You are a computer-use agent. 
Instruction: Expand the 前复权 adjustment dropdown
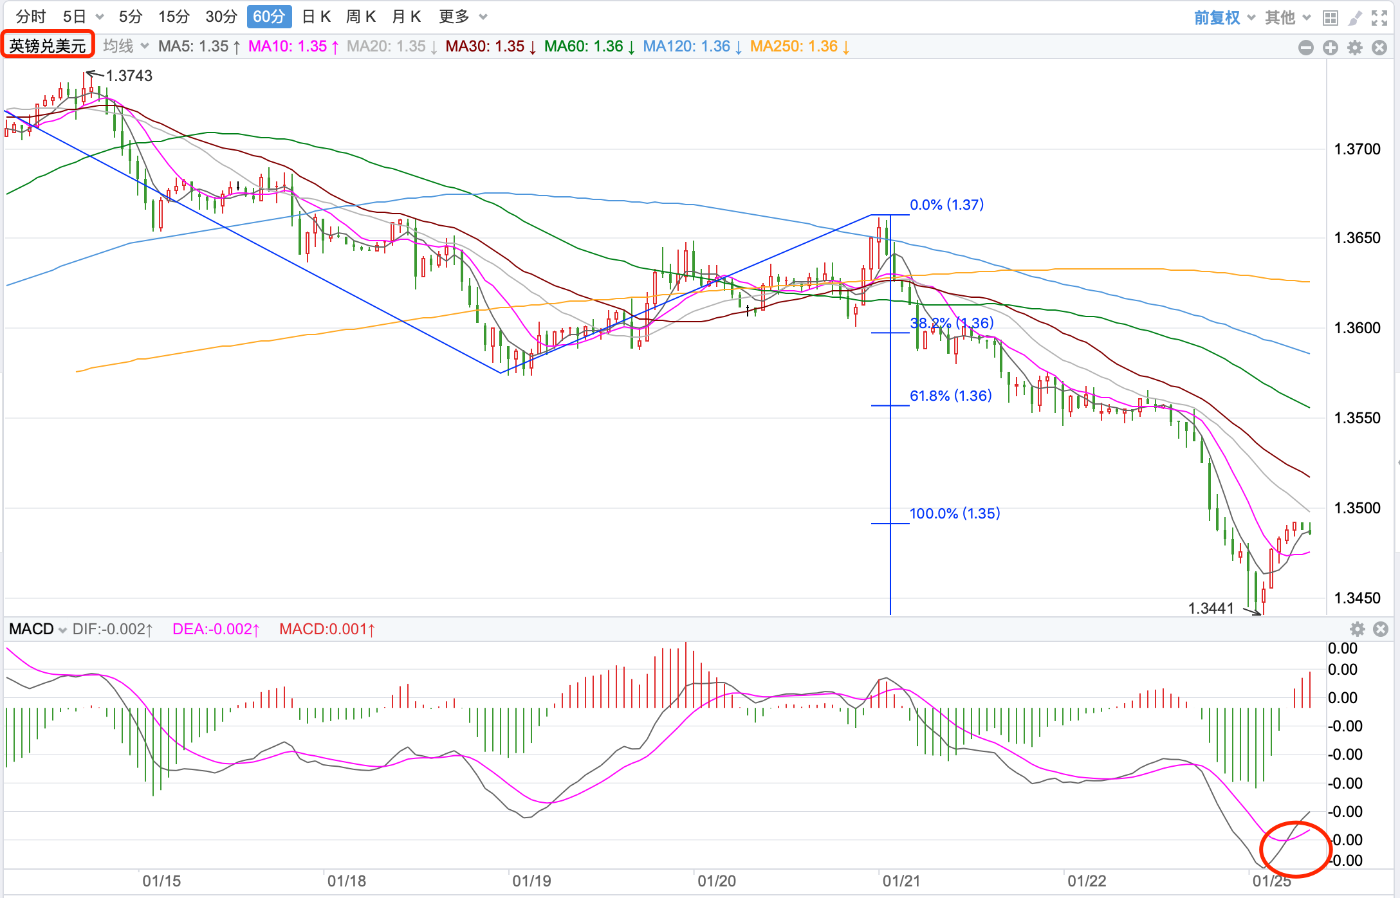click(1224, 17)
